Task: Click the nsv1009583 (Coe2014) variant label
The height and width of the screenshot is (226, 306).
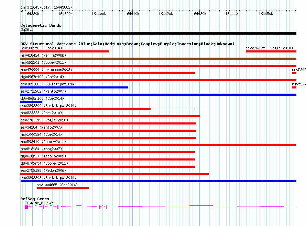Action: 41,48
